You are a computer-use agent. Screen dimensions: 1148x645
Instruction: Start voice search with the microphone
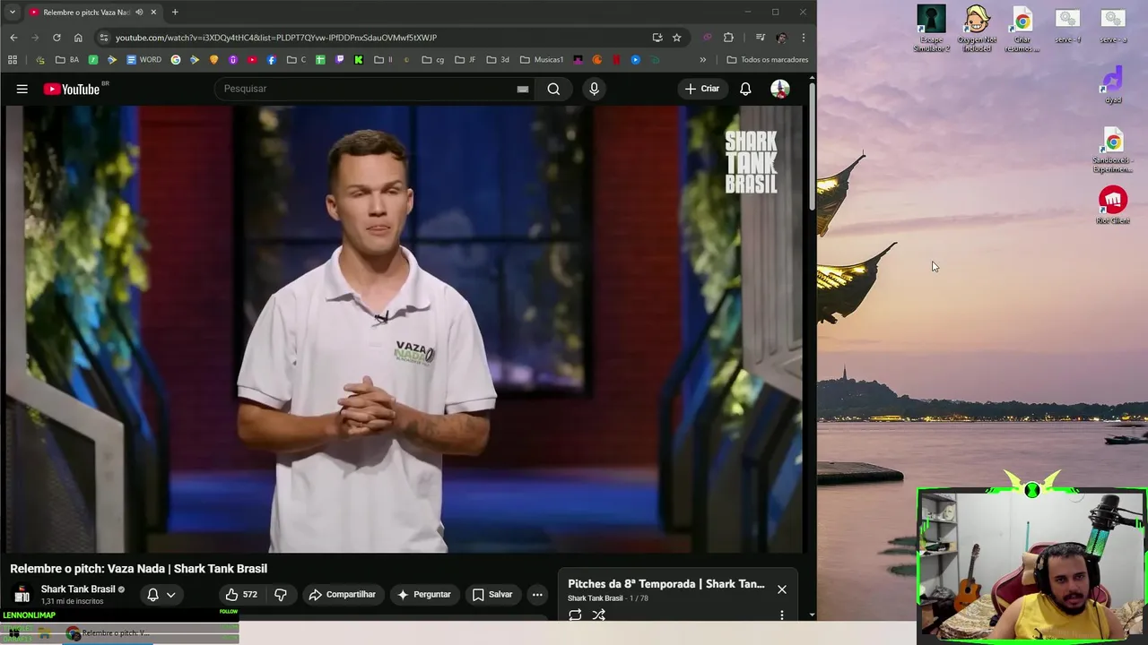click(594, 89)
